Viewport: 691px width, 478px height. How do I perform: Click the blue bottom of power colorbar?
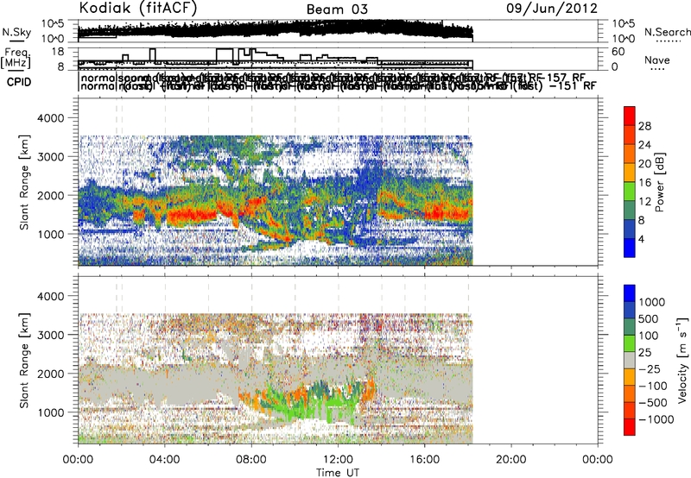(x=630, y=248)
